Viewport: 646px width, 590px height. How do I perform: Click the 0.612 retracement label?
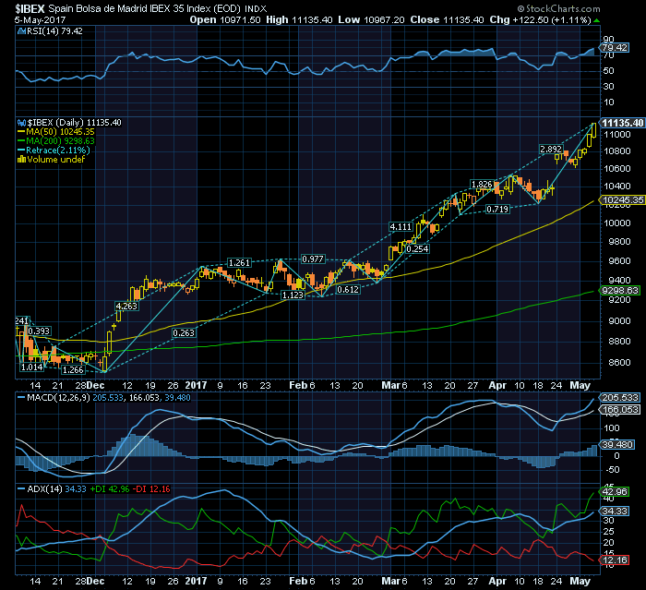[x=348, y=289]
